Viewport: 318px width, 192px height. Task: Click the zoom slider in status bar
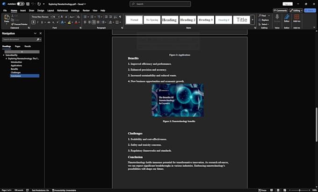coord(300,190)
